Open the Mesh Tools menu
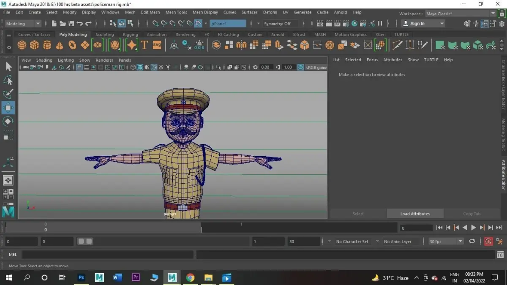The width and height of the screenshot is (507, 285). click(176, 12)
